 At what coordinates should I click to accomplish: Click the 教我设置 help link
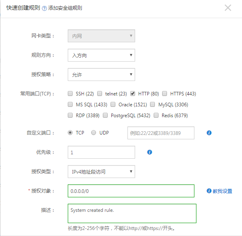pyautogui.click(x=222, y=191)
